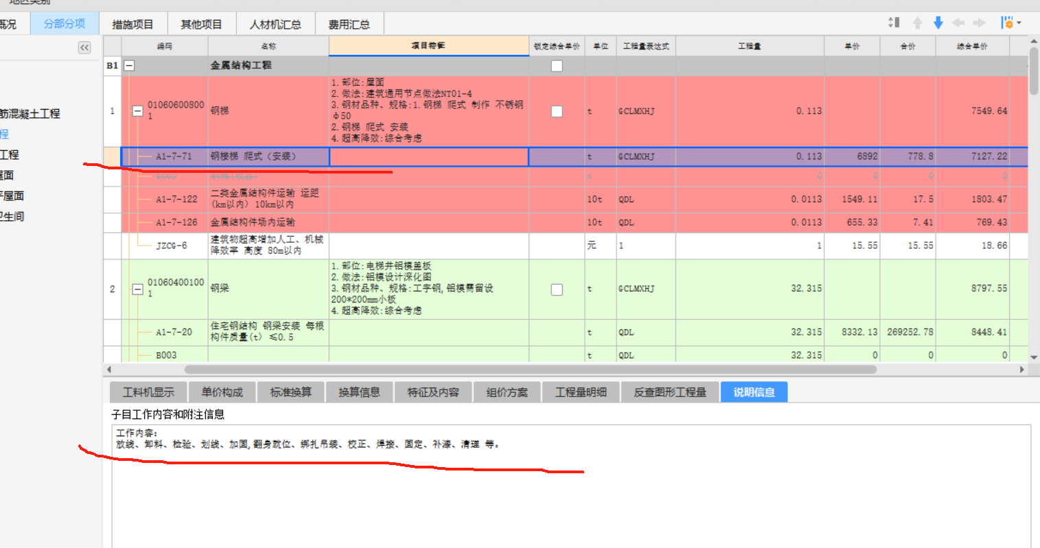Open the 反查图形工程量 bottom tab
1040x548 pixels.
(670, 392)
